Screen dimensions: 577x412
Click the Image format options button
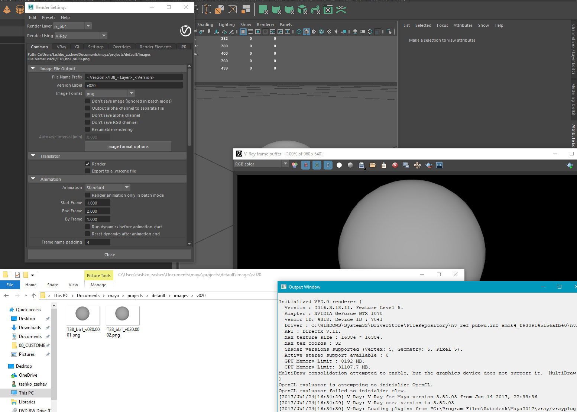[128, 146]
